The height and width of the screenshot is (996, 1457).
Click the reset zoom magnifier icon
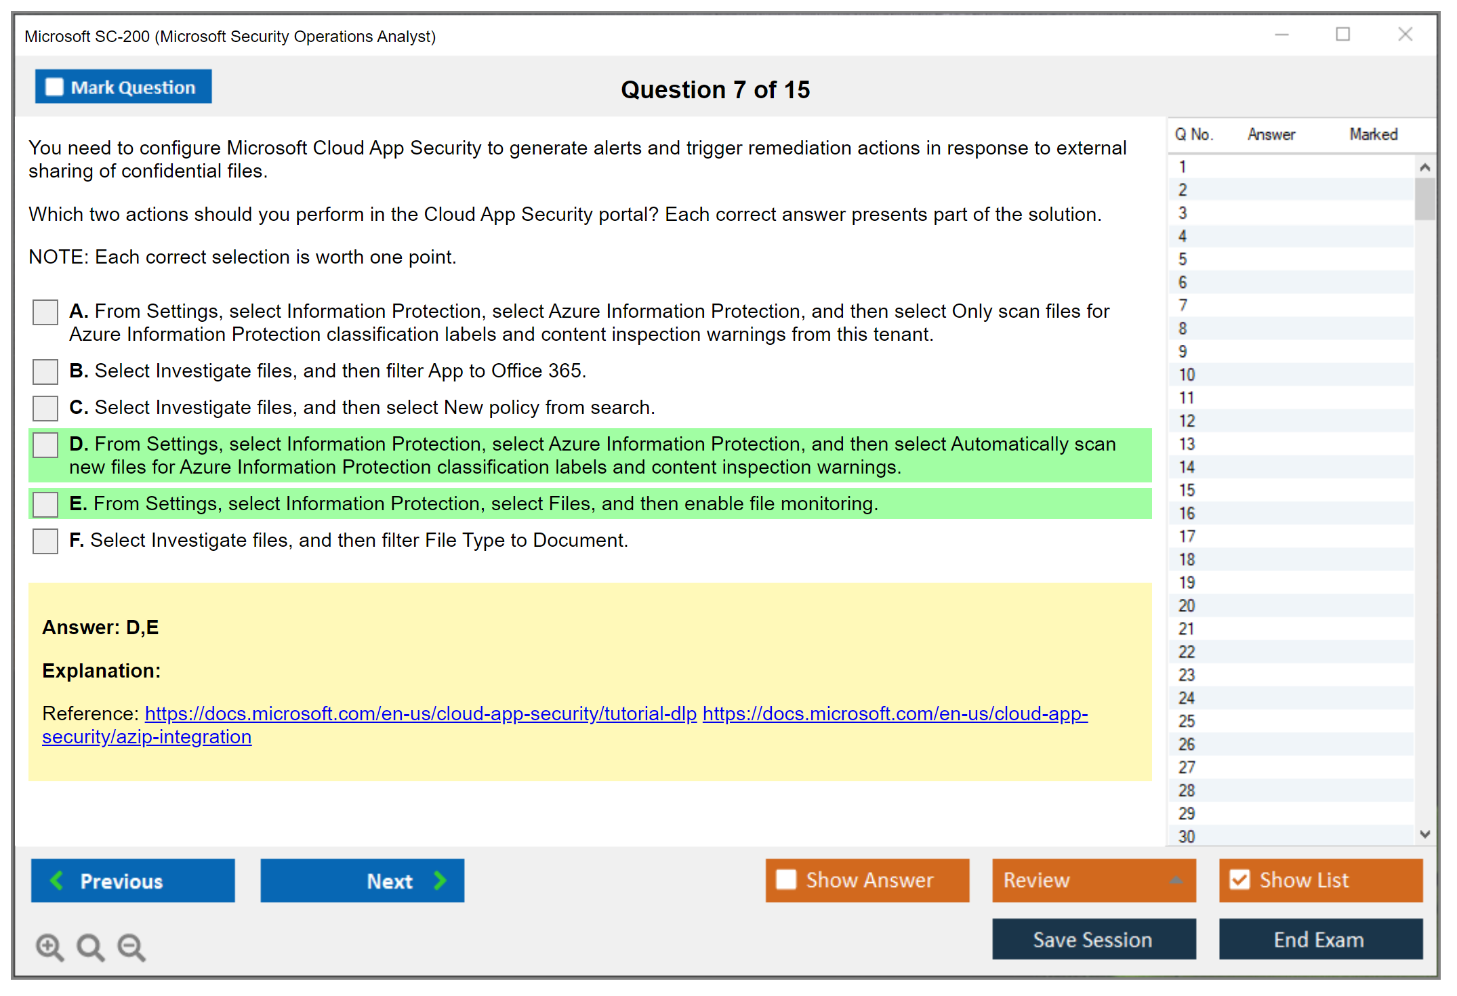coord(90,947)
